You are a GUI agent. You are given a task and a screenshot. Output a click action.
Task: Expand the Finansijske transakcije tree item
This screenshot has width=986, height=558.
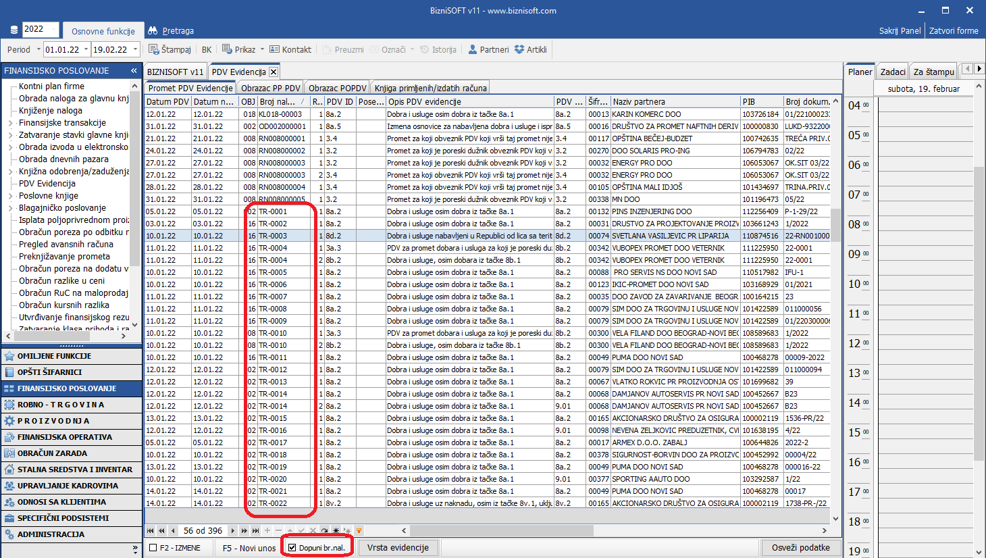coord(10,123)
